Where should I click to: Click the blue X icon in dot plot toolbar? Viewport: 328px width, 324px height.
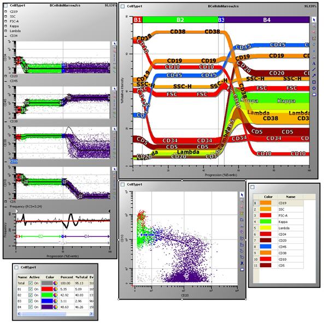(x=242, y=263)
